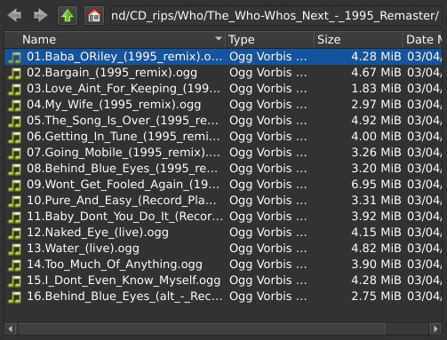Click the horizontal scrollbar right arrow

435,328
